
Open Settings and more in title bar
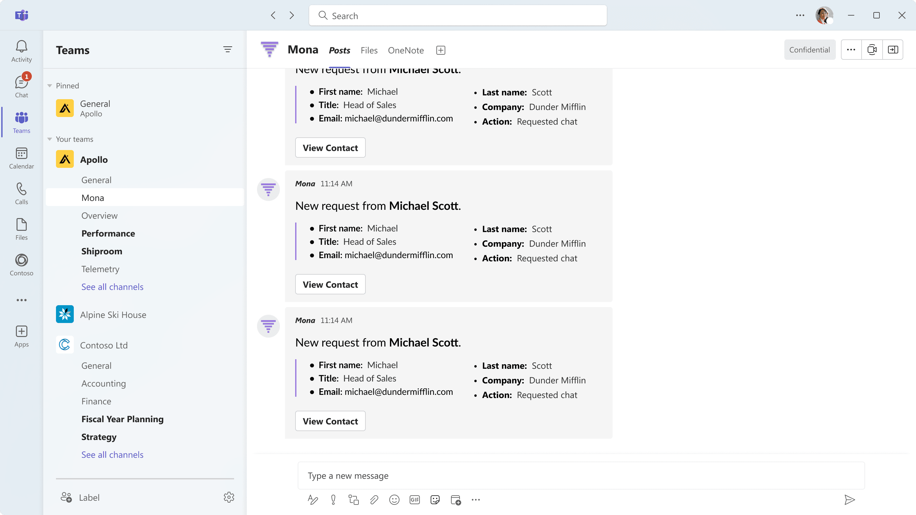click(800, 15)
